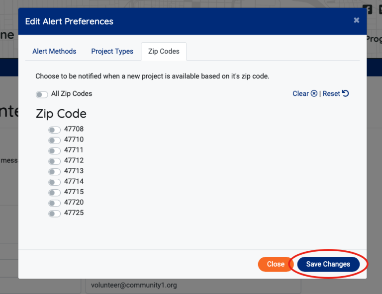Clear all zip code selections
382x294 pixels.
point(304,93)
